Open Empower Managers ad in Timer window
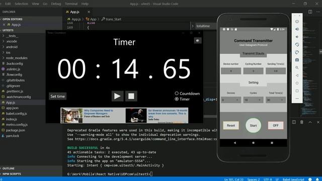The height and width of the screenshot is (181, 322). point(93,116)
